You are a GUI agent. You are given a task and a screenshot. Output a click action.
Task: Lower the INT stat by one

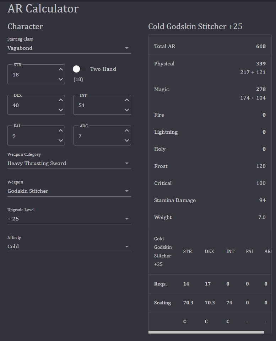127,110
